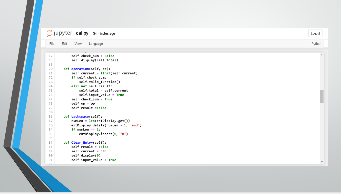Image resolution: width=341 pixels, height=194 pixels.
Task: Click on 'self.check_sum = True' line
Action: (92, 99)
